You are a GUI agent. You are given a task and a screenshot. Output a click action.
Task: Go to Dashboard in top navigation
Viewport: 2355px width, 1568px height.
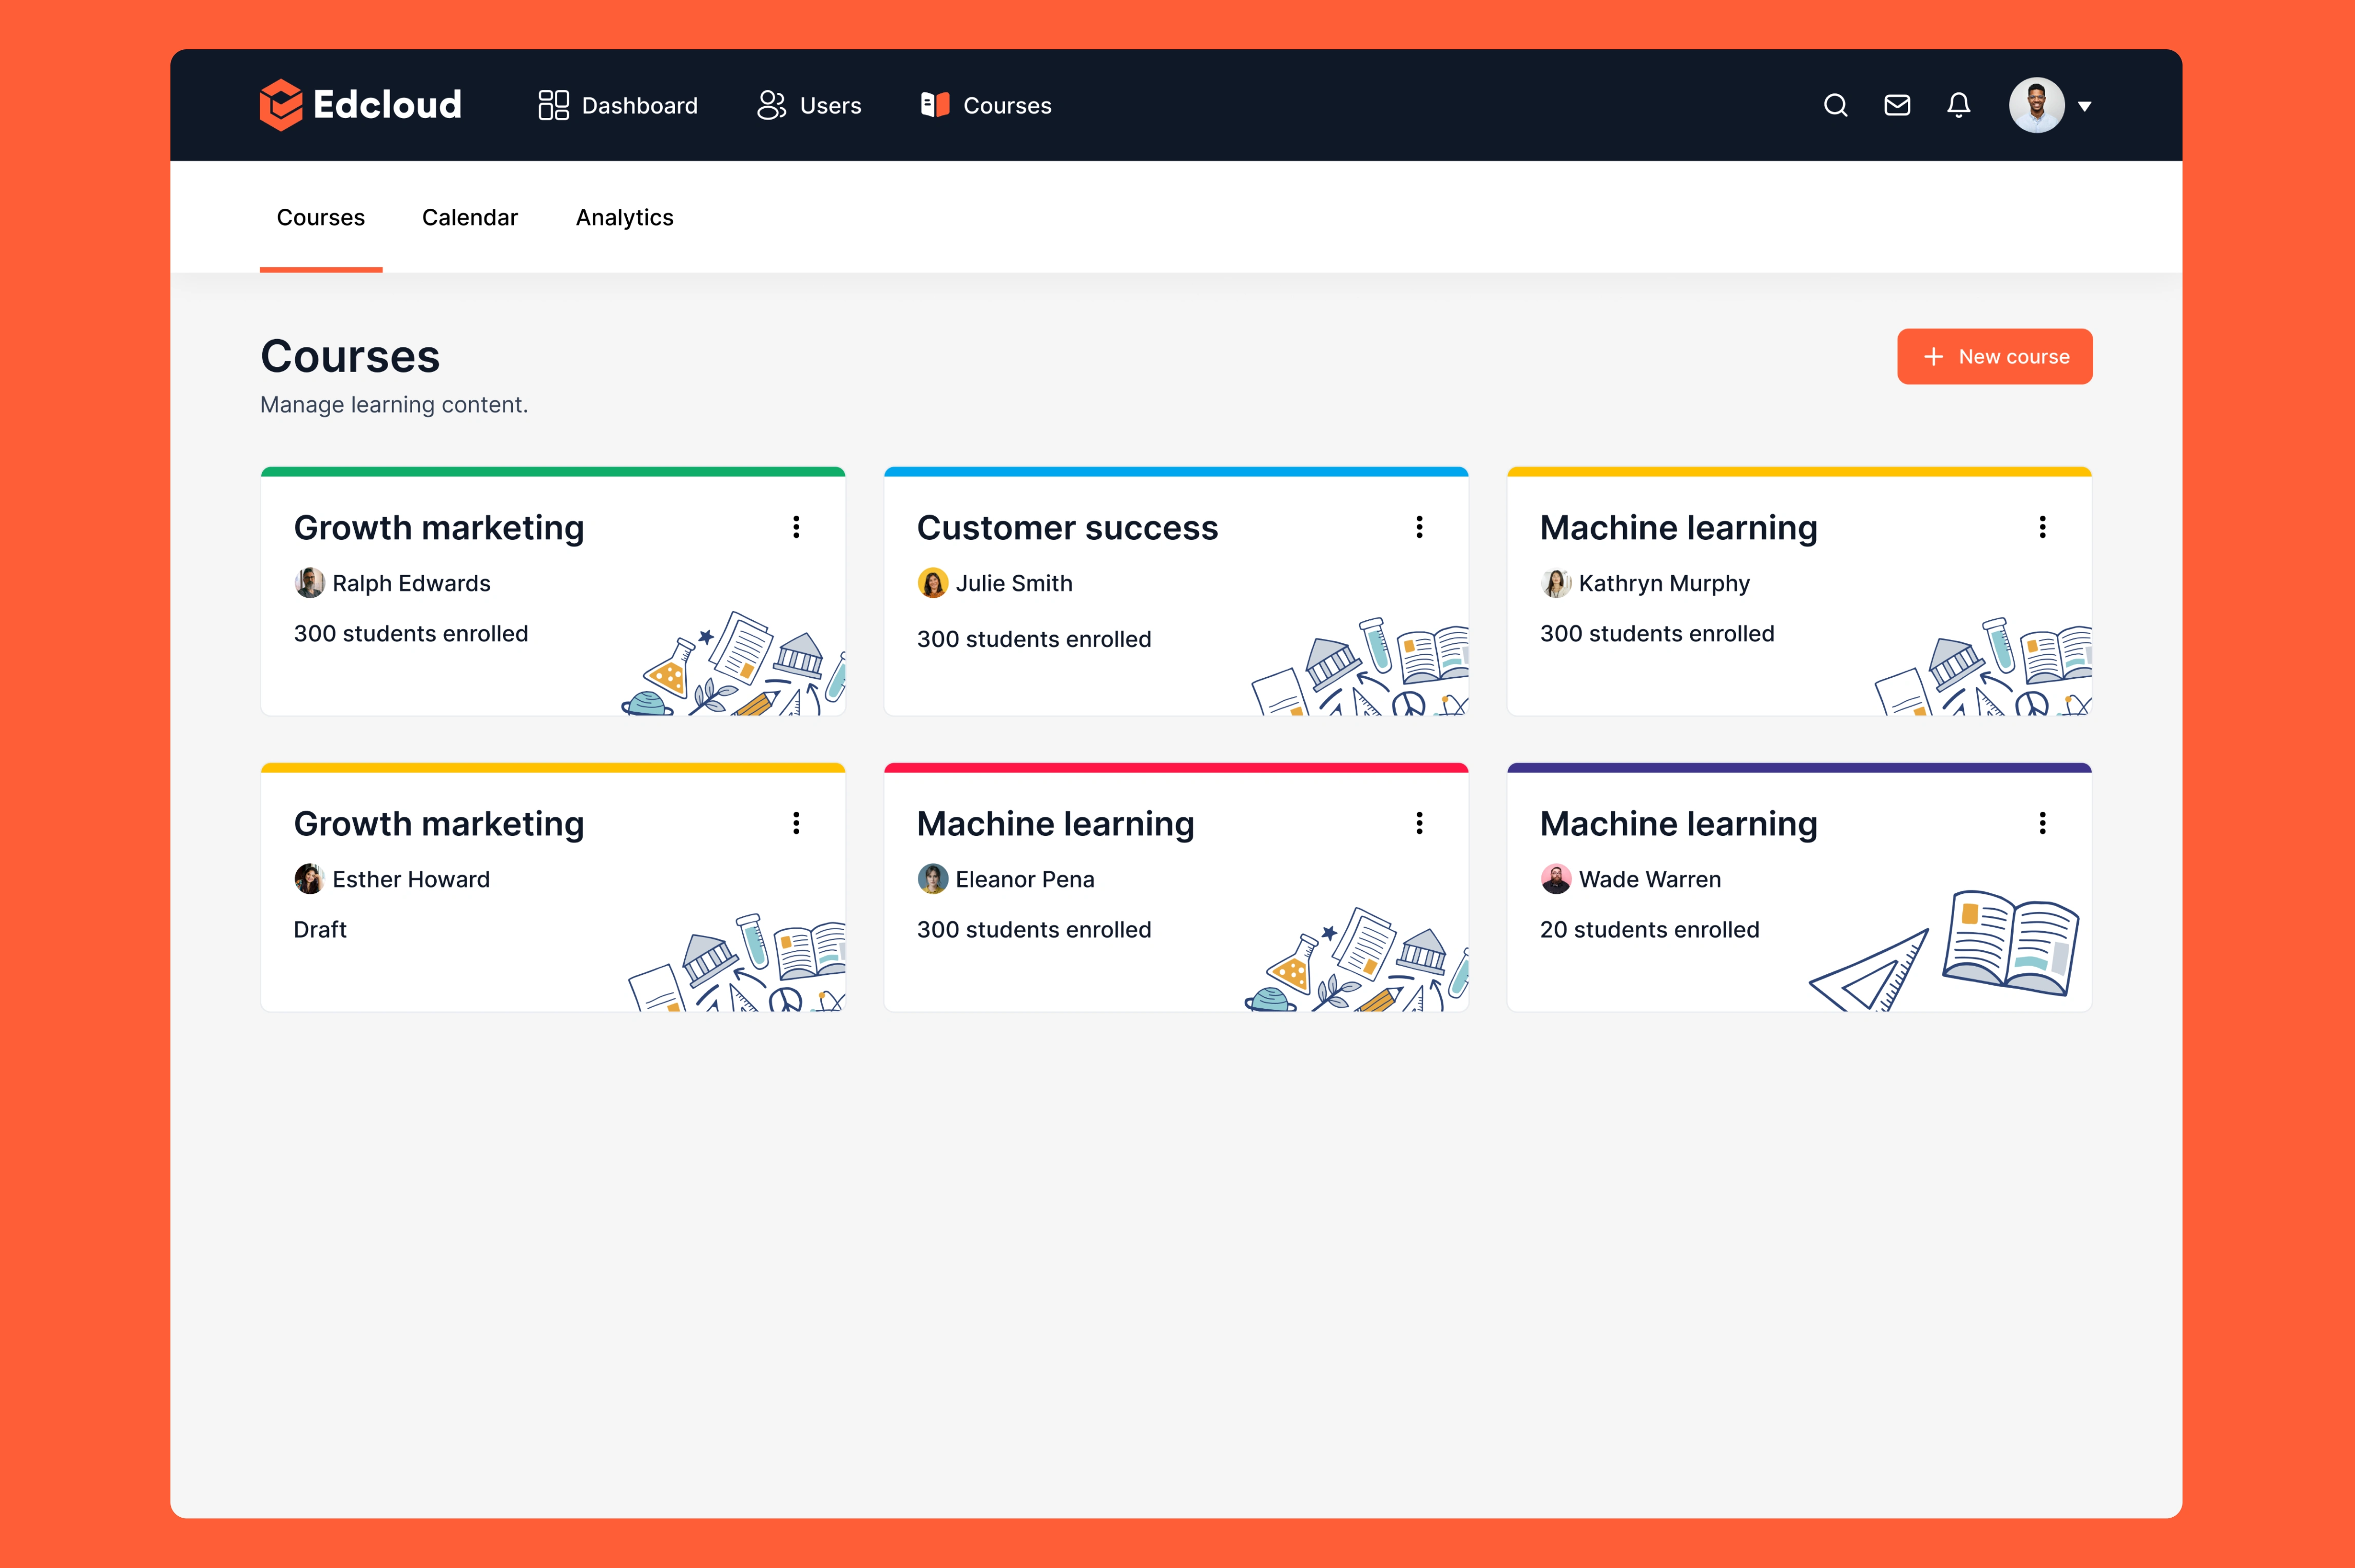pyautogui.click(x=617, y=105)
